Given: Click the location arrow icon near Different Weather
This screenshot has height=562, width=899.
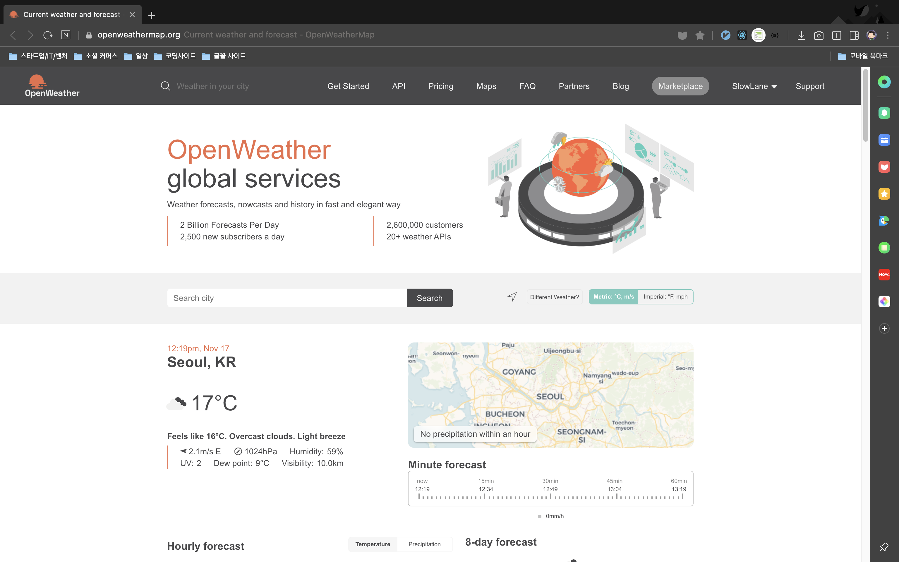Looking at the screenshot, I should 512,297.
